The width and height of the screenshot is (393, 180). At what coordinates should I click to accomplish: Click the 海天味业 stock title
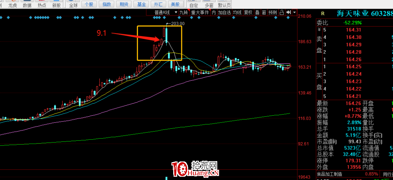352,14
